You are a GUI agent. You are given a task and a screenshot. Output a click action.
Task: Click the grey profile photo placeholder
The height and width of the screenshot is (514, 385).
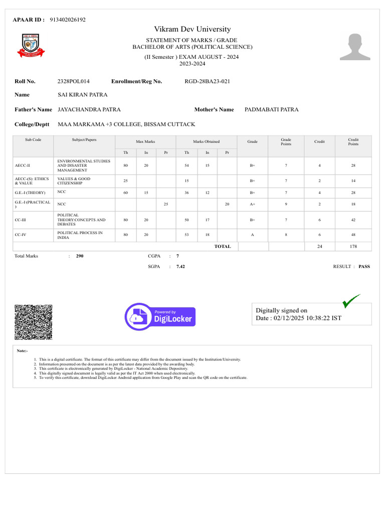(355, 47)
